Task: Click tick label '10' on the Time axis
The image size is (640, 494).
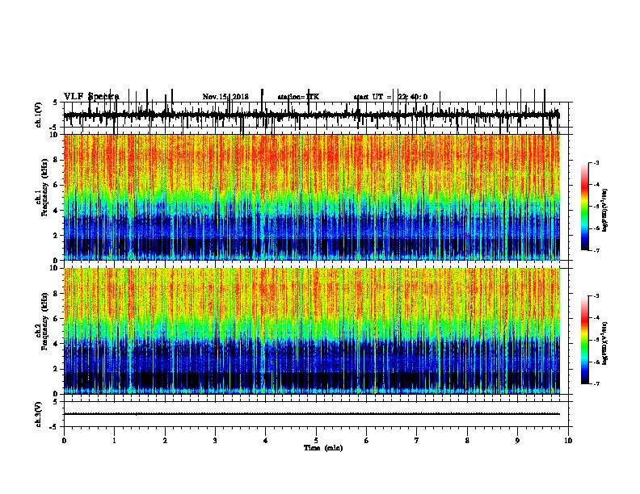Action: coord(568,441)
